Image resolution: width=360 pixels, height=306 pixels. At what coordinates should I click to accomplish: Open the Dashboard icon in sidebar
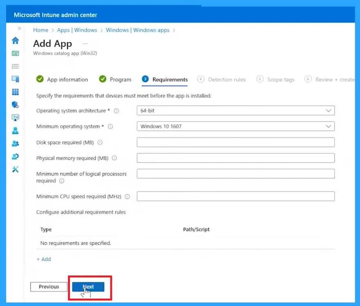(x=16, y=53)
